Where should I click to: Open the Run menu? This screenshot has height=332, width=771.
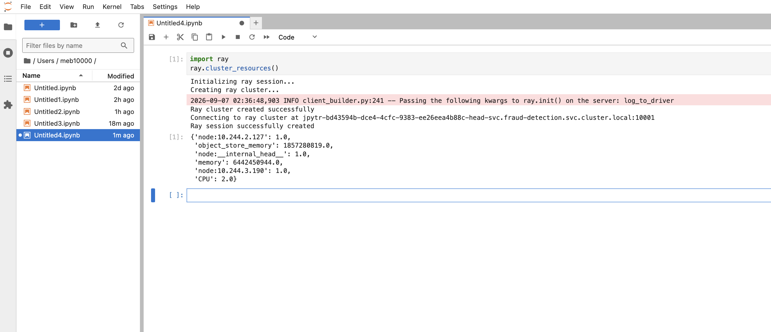pos(88,7)
